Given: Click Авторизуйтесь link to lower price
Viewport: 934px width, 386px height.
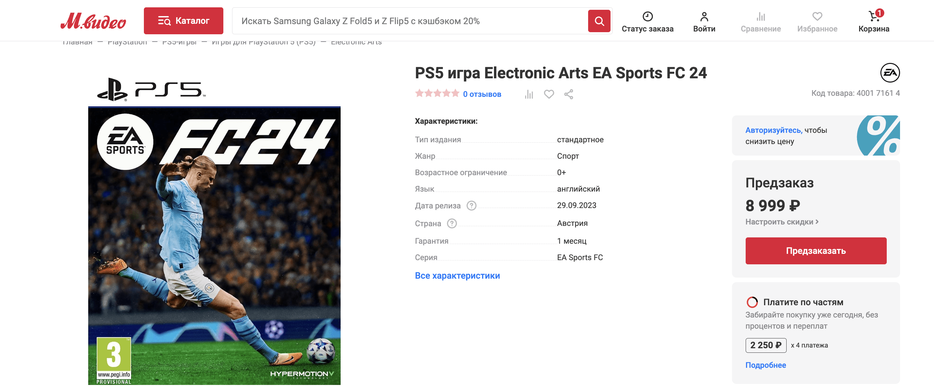Looking at the screenshot, I should pos(774,130).
